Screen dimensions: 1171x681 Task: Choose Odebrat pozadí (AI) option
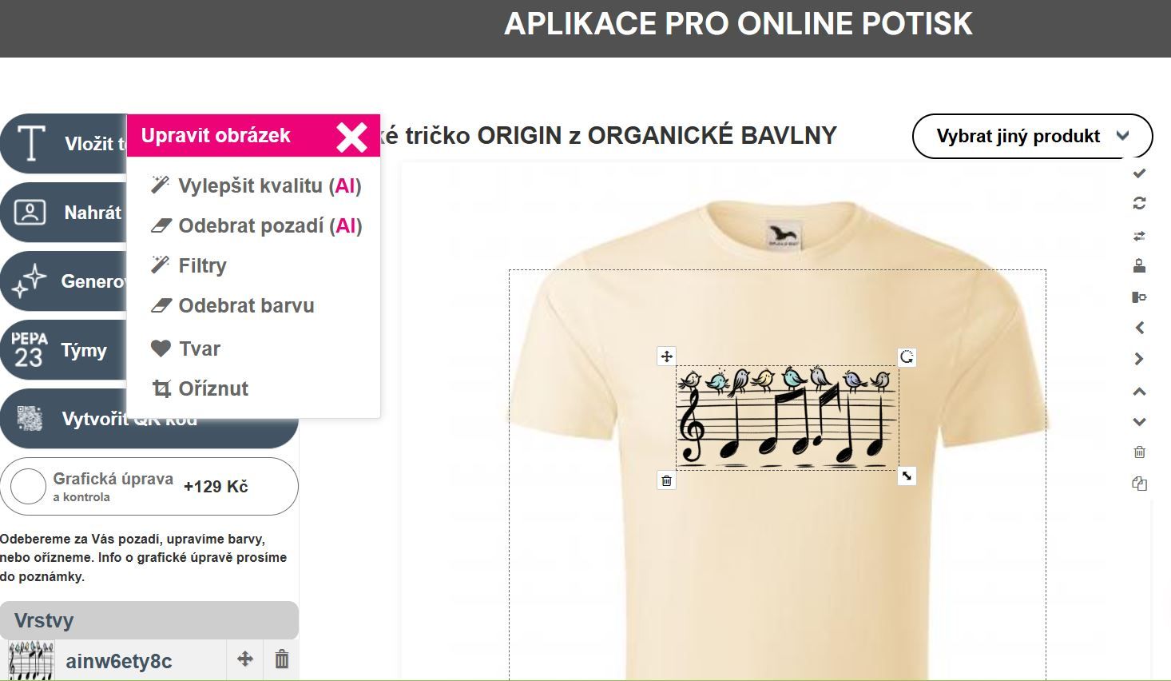pos(256,226)
